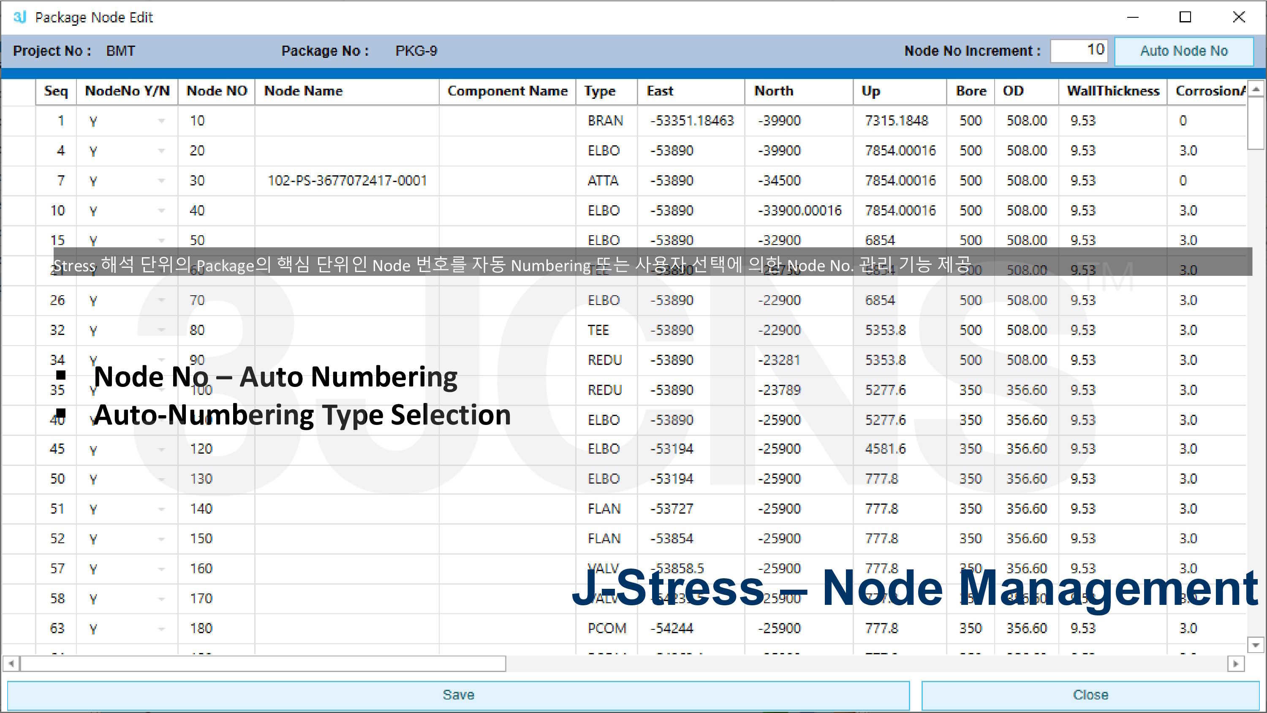Screen dimensions: 1267x713
Task: Click Seq 57 cell
Action: tap(57, 569)
